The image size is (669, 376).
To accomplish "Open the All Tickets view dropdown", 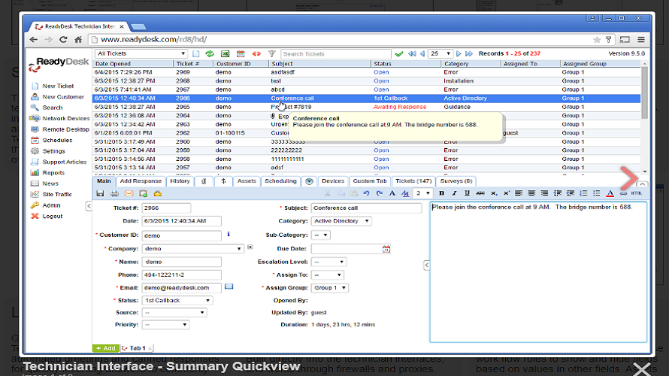I will (x=141, y=54).
